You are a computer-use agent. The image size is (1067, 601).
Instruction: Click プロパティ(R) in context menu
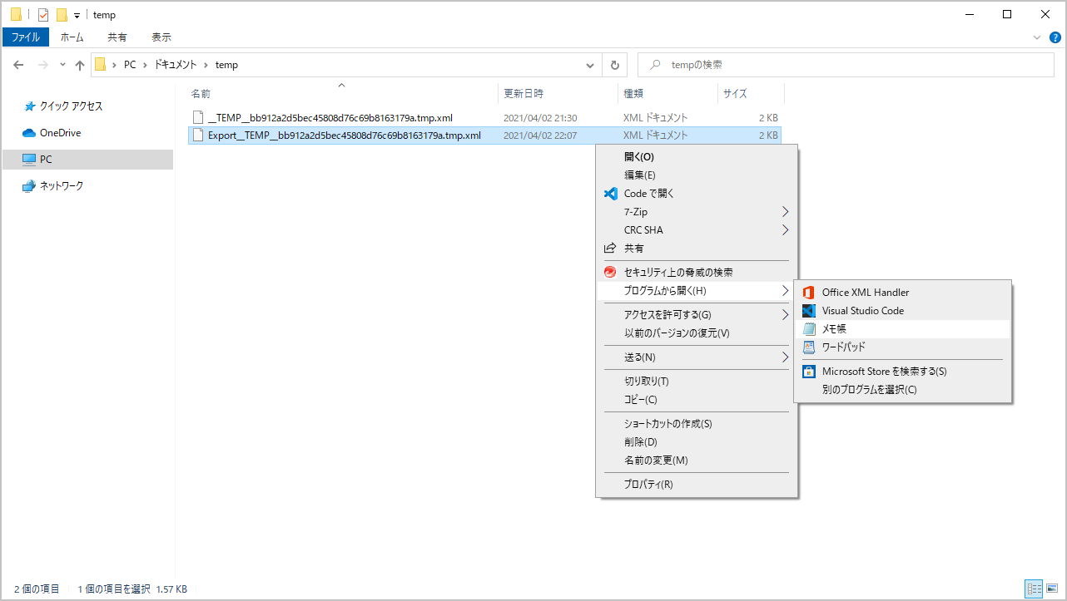pyautogui.click(x=648, y=485)
